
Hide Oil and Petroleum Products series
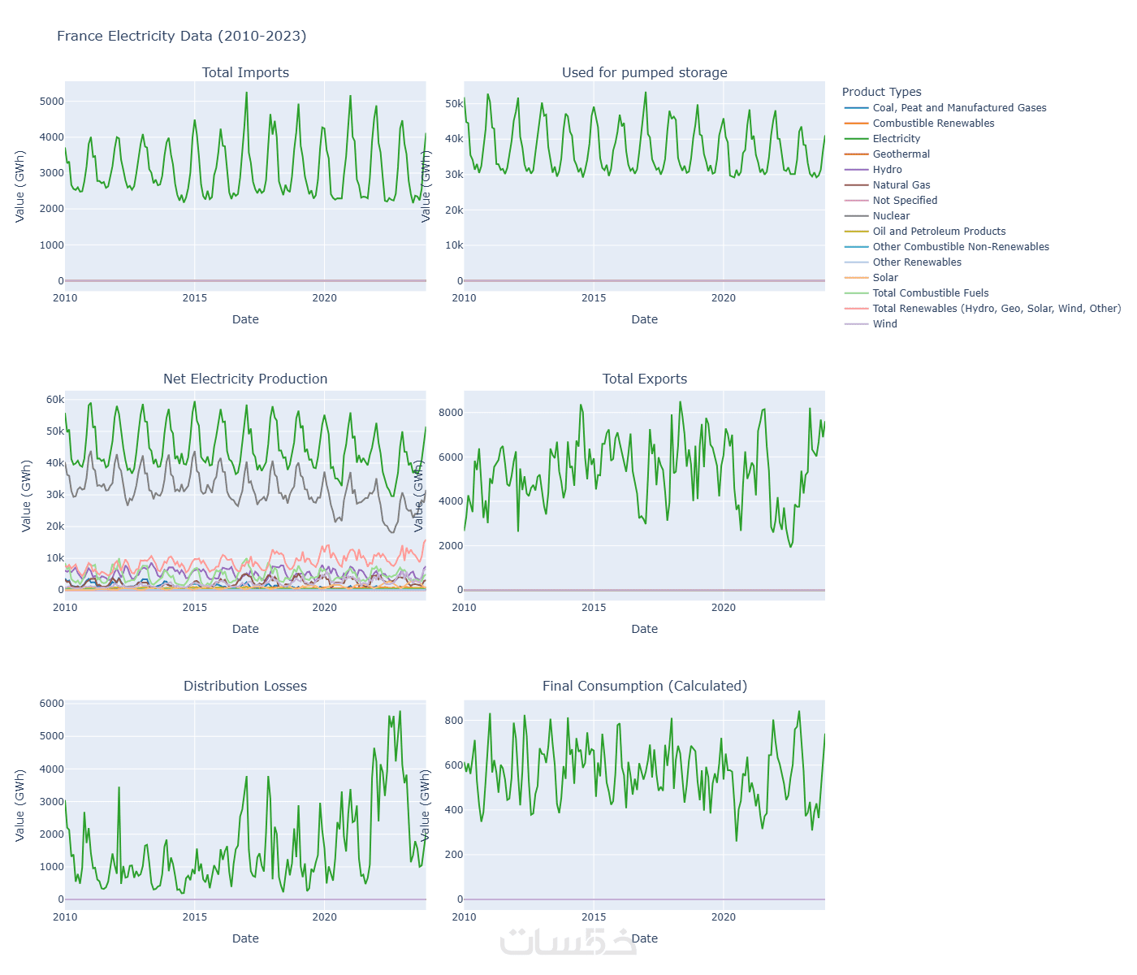939,232
